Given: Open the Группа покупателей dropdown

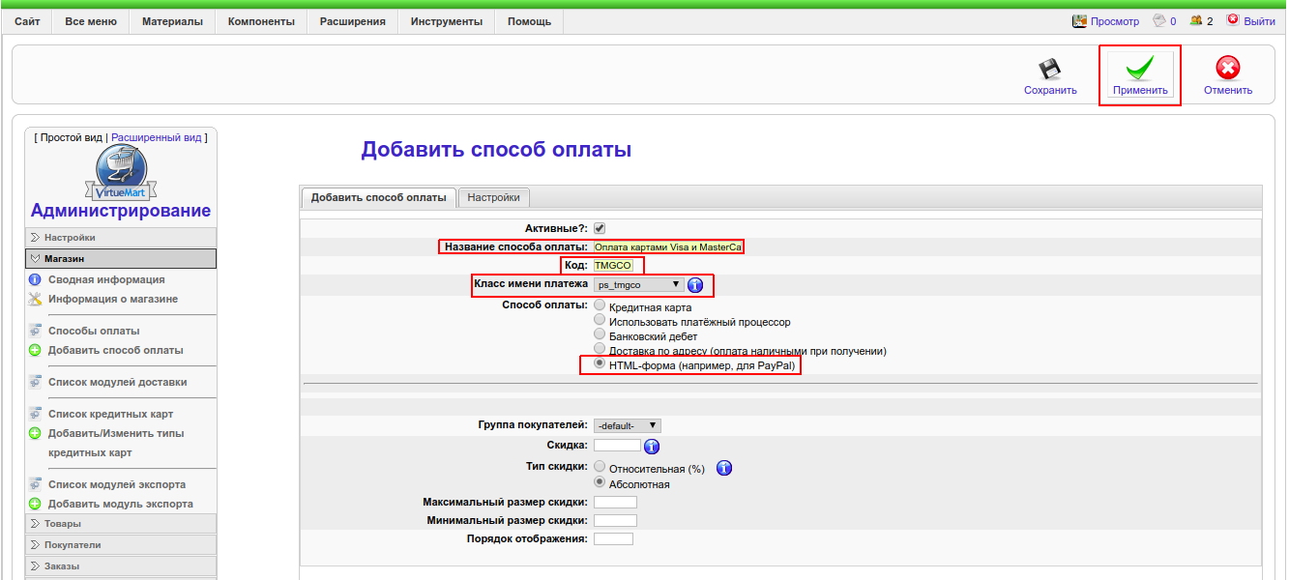Looking at the screenshot, I should 627,425.
